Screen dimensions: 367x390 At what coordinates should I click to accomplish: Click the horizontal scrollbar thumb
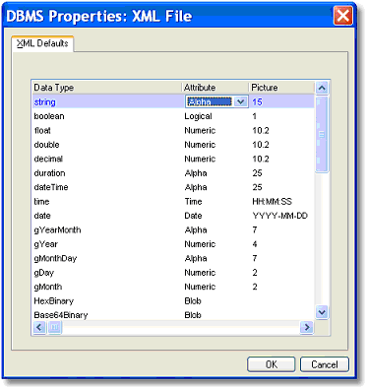(x=55, y=327)
